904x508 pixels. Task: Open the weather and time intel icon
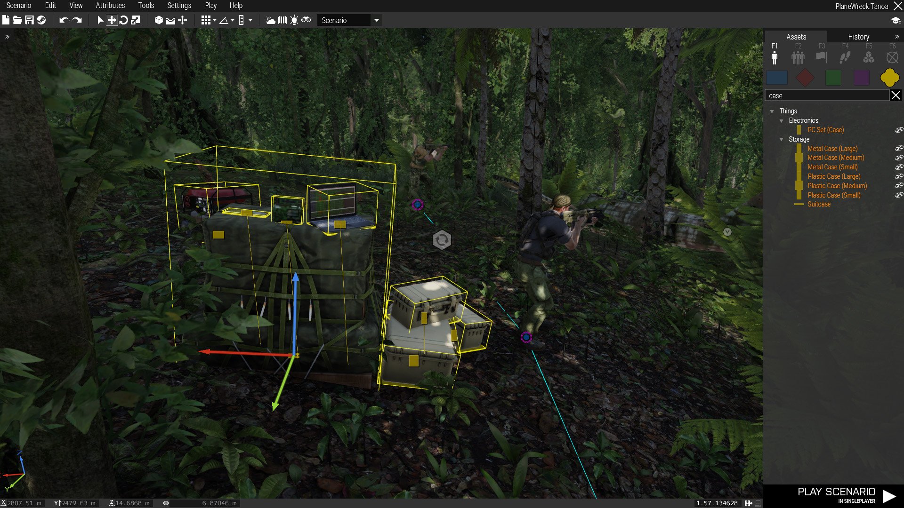[x=270, y=20]
